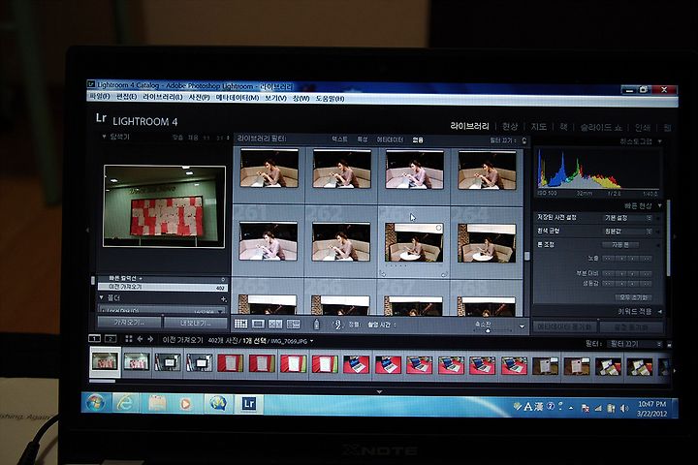The image size is (698, 465).
Task: Select the 이전 가져오기 catalog row
Action: tap(162, 287)
